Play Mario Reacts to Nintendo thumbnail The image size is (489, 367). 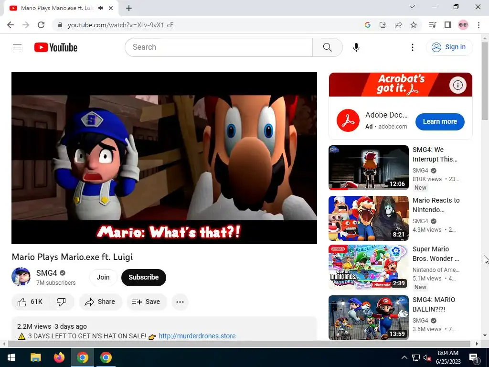369,218
